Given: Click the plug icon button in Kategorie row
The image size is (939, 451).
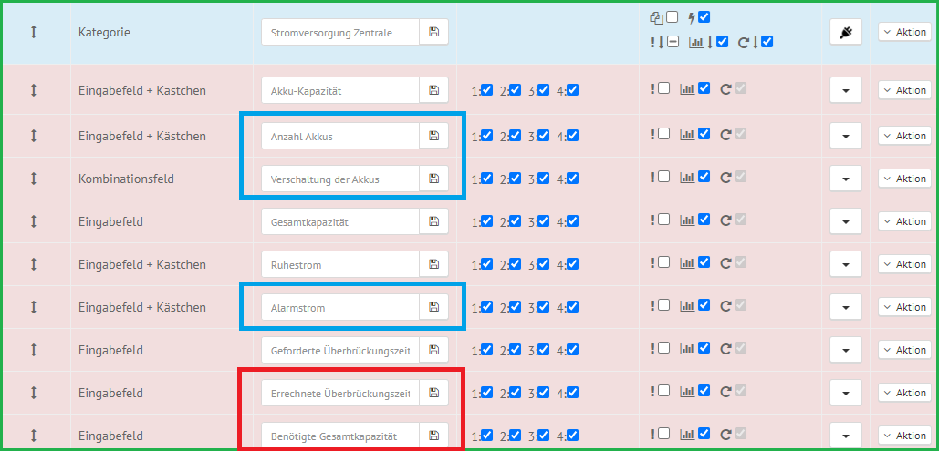Looking at the screenshot, I should [846, 32].
